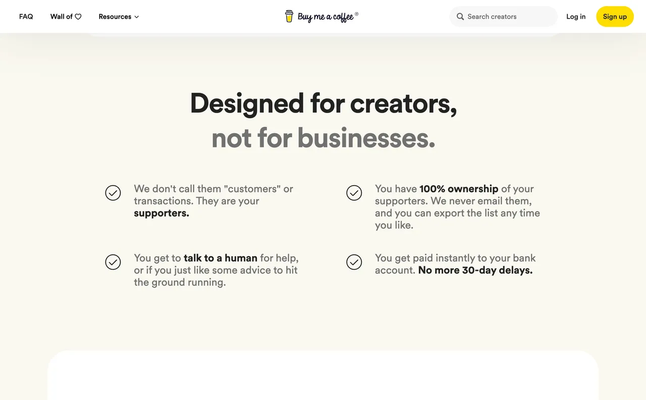
Task: Visit the Wall of Love page
Action: coord(65,16)
